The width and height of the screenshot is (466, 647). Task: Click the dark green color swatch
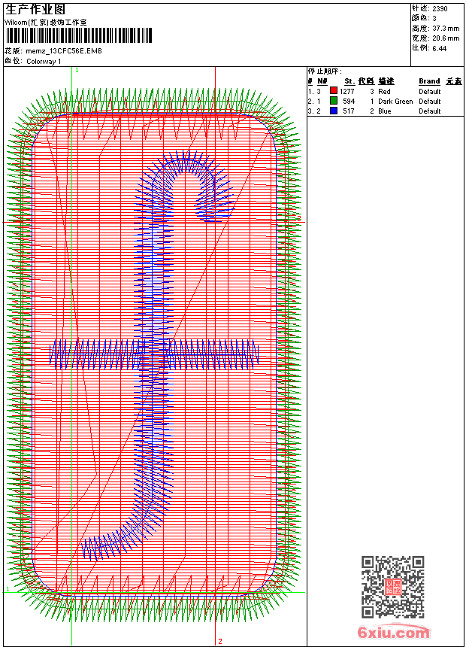pyautogui.click(x=334, y=101)
